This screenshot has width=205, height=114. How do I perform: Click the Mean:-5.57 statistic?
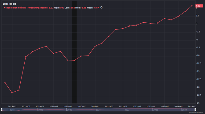pyautogui.click(x=93, y=8)
